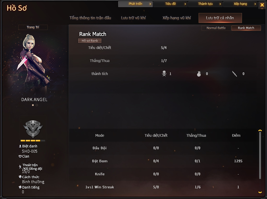Switch to Xếp hạng vũ khí tab

(x=177, y=18)
